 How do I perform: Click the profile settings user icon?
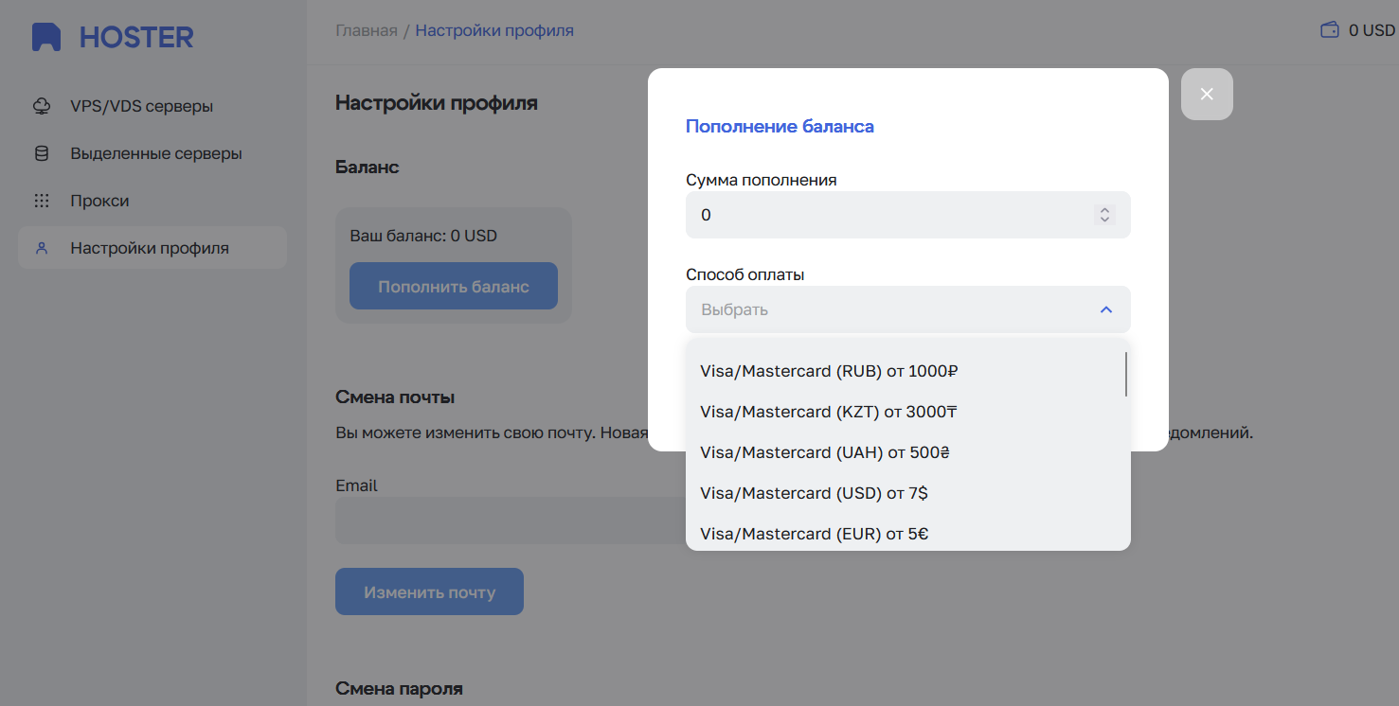[42, 248]
